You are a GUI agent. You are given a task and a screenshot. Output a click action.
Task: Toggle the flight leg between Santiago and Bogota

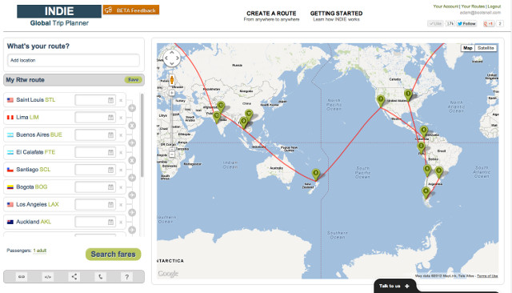[132, 178]
